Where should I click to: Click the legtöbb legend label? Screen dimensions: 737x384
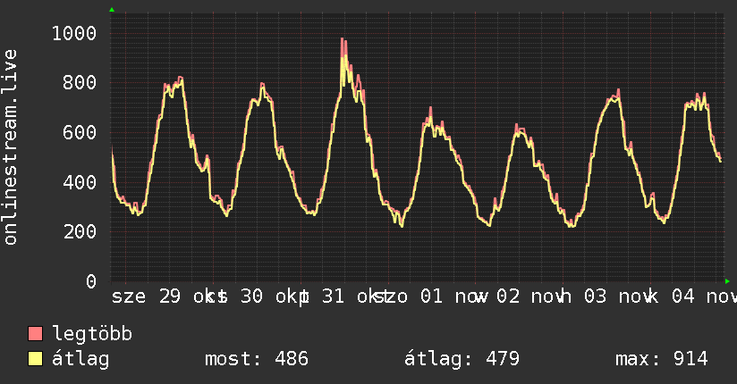92,334
